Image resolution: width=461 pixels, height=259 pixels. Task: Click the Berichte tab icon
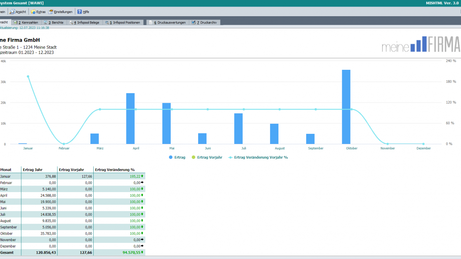(46, 22)
